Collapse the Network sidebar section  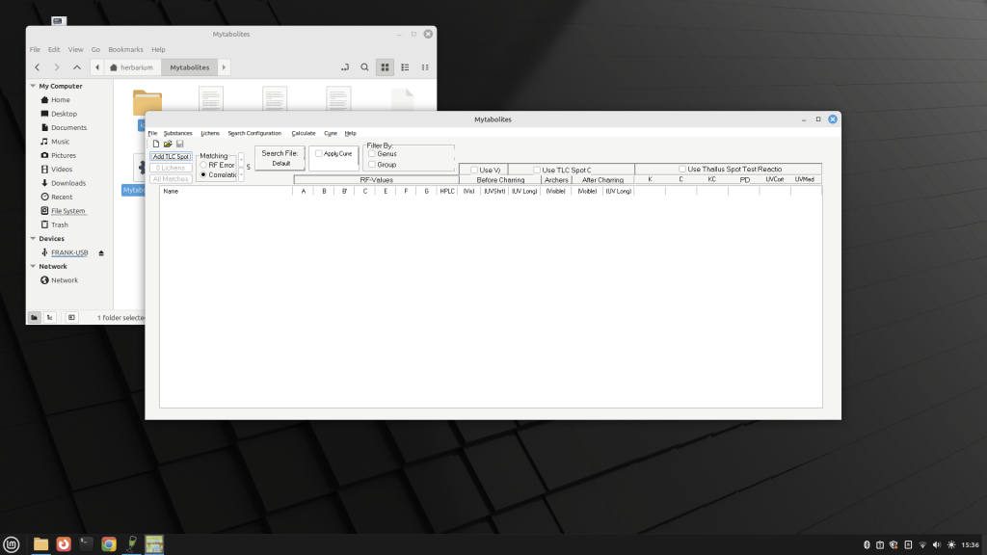(x=33, y=267)
